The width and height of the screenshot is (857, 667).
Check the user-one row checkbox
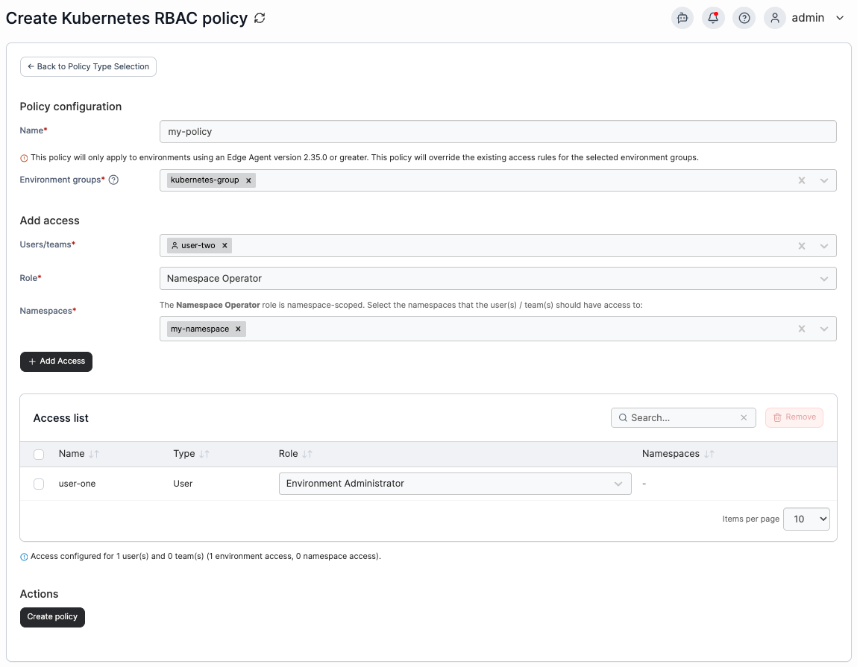pos(39,484)
